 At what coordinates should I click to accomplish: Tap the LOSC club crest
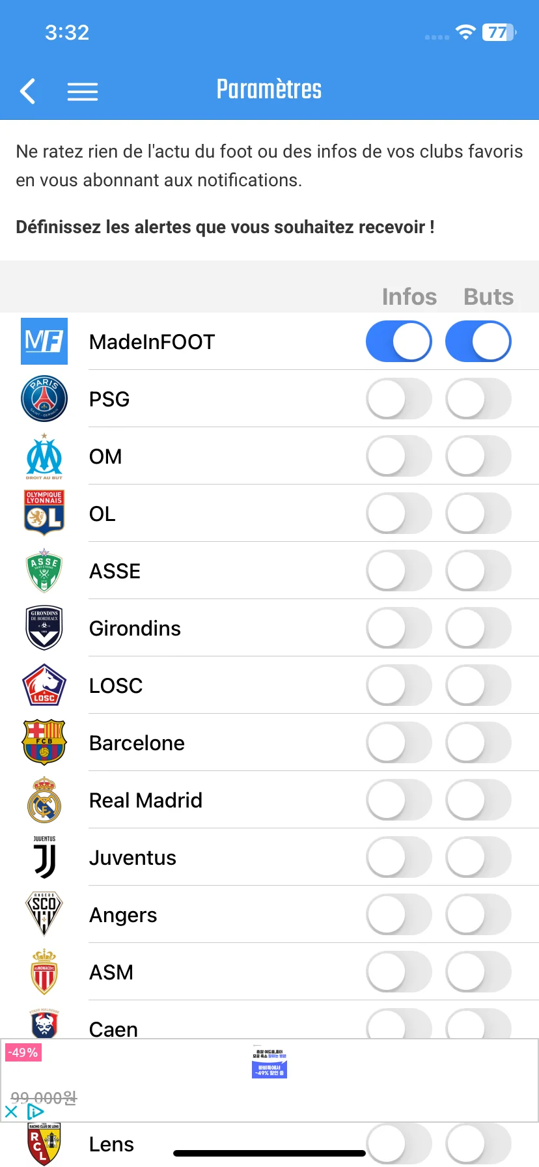(x=44, y=685)
